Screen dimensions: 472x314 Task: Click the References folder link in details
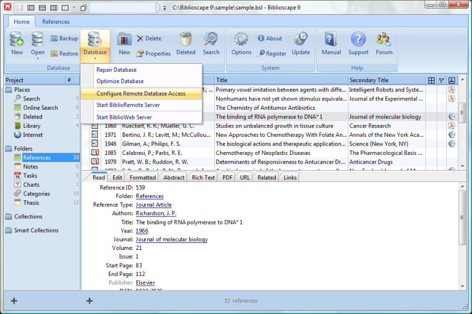150,196
